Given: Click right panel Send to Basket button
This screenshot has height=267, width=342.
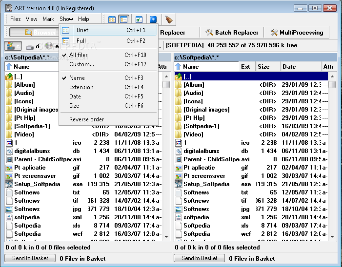Looking at the screenshot, I should click(x=199, y=258).
